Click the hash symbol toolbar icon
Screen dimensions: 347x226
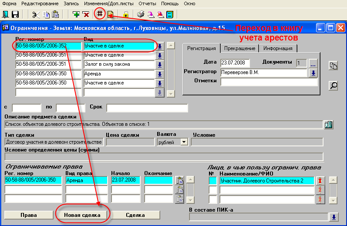100,14
